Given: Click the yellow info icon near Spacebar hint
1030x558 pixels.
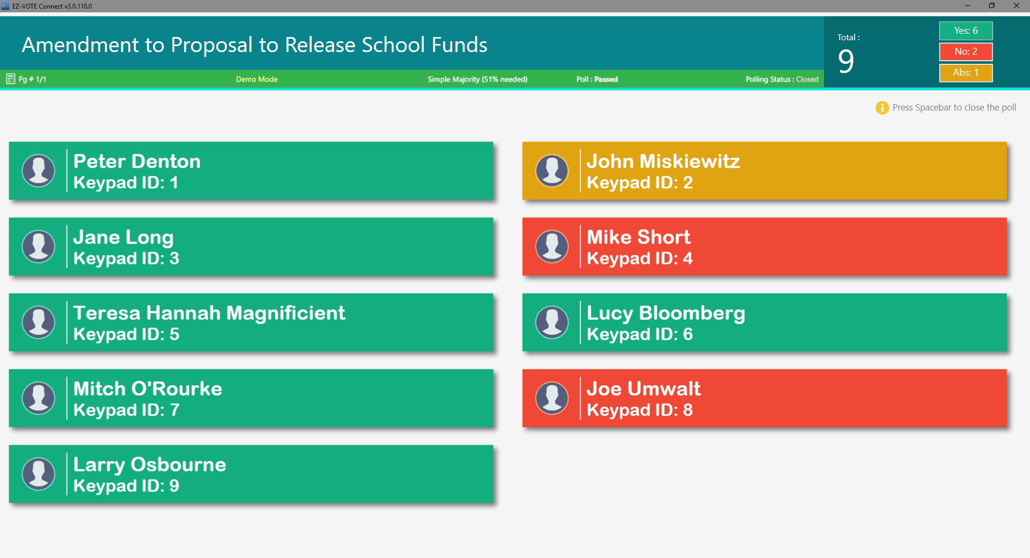Looking at the screenshot, I should (882, 108).
